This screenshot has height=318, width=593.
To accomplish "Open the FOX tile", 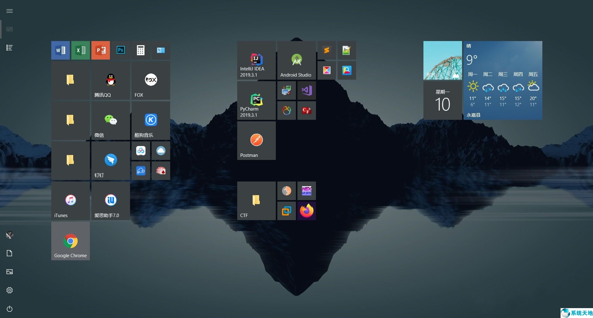I will coord(151,80).
